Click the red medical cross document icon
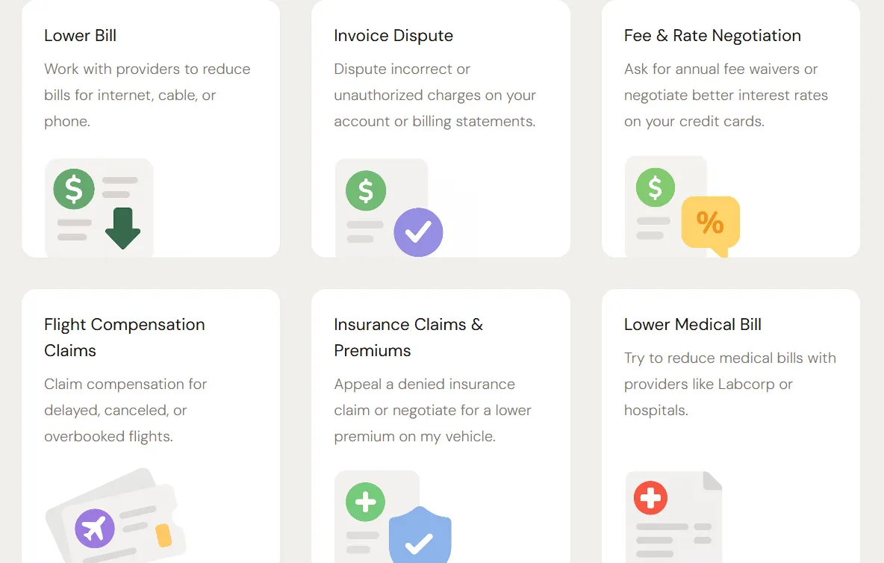Screen dimensions: 884x563 point(650,498)
